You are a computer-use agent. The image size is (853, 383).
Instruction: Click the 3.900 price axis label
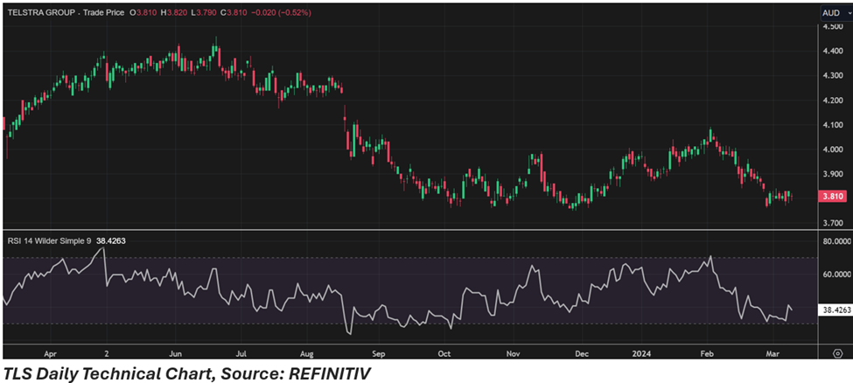click(x=831, y=174)
